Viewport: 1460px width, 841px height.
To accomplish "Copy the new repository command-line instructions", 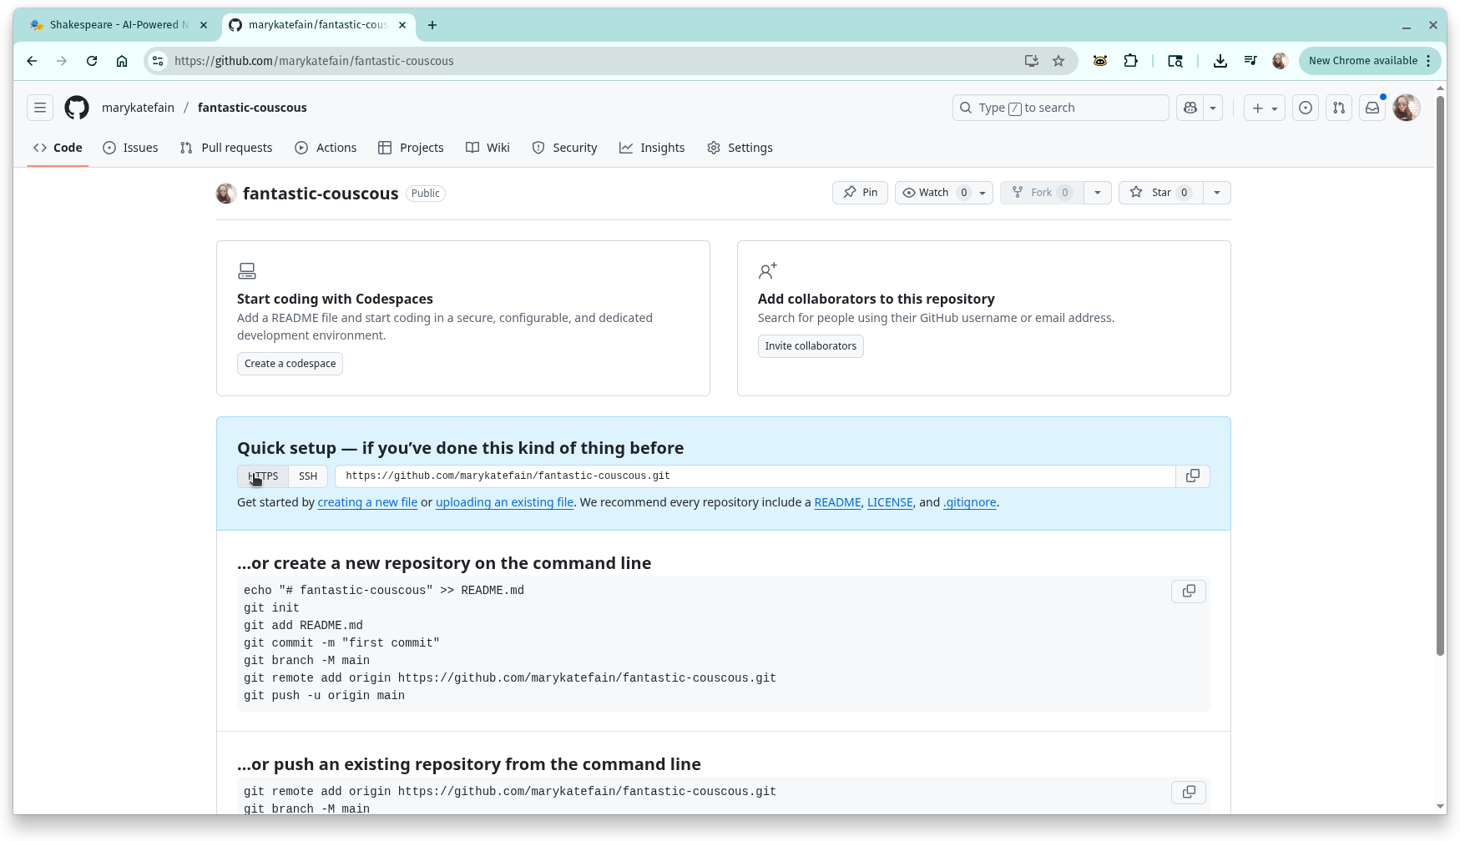I will point(1188,591).
